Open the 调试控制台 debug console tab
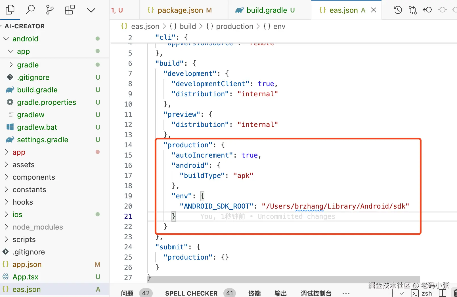 coord(316,293)
